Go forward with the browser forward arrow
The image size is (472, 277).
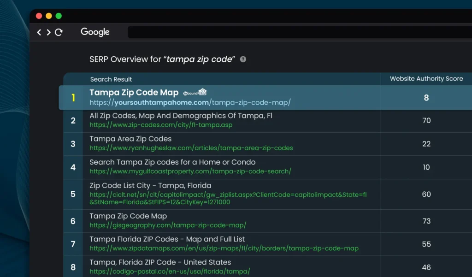tap(48, 32)
